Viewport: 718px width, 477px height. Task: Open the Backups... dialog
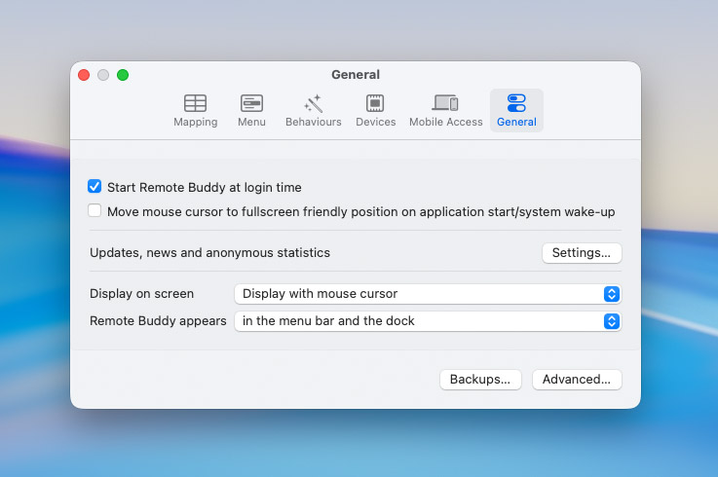tap(480, 380)
